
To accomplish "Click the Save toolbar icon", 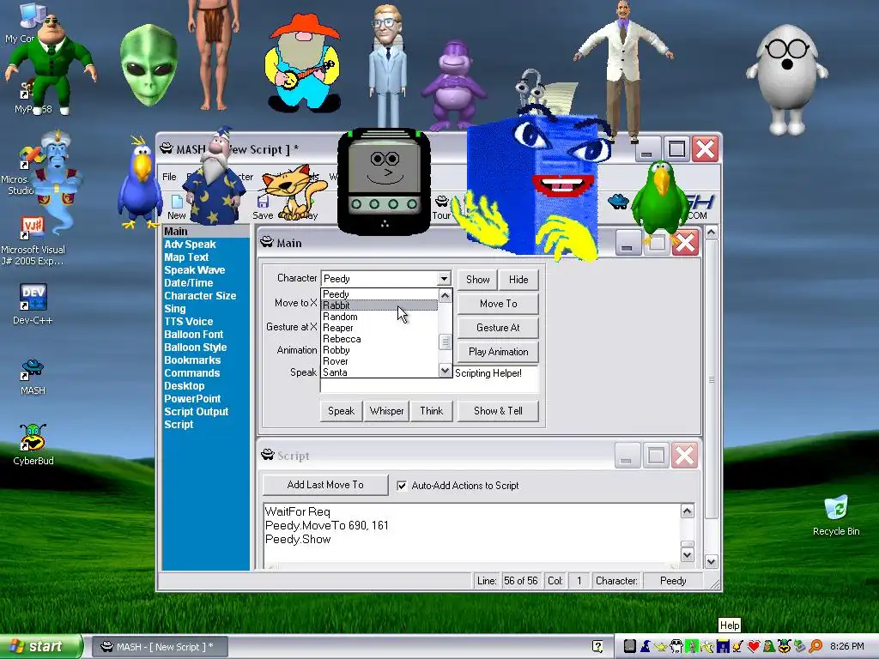I will click(x=263, y=208).
